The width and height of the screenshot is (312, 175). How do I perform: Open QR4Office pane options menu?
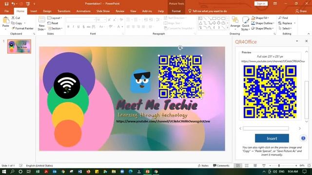(x=297, y=41)
